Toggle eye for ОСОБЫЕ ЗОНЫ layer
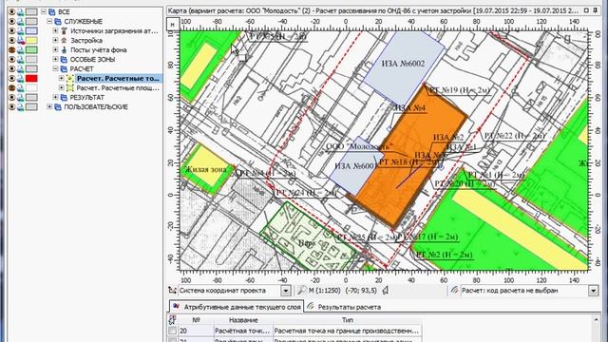Viewport: 608px width, 342px height. 12,59
